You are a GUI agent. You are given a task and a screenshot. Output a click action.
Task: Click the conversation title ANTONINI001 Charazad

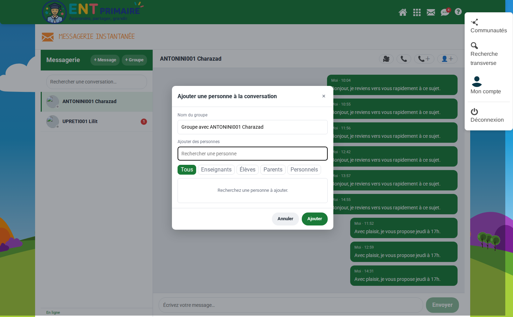[x=191, y=59]
